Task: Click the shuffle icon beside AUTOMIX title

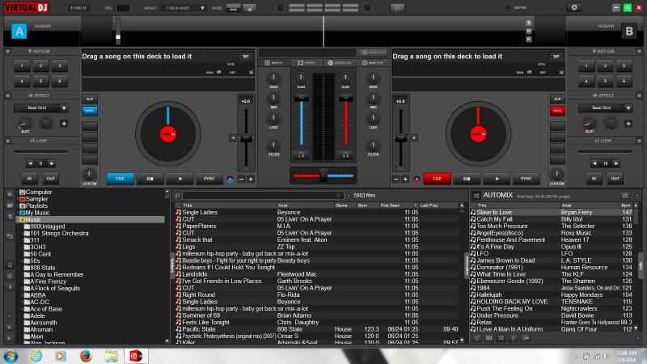Action: point(476,195)
